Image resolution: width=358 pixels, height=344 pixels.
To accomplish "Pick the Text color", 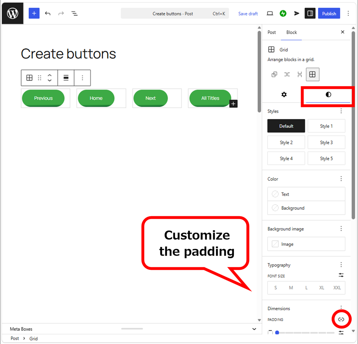I will 306,194.
